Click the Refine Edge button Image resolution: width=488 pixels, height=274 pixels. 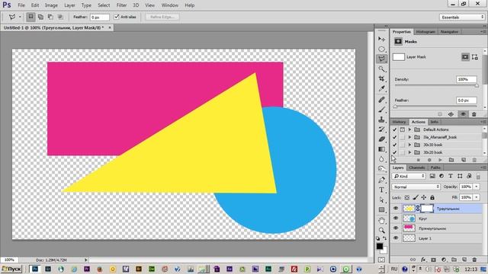point(162,17)
